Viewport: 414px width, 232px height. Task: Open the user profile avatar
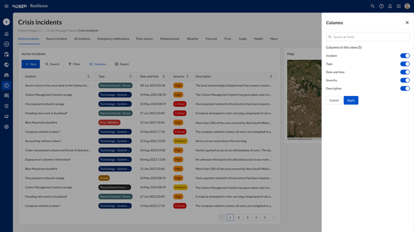(407, 6)
